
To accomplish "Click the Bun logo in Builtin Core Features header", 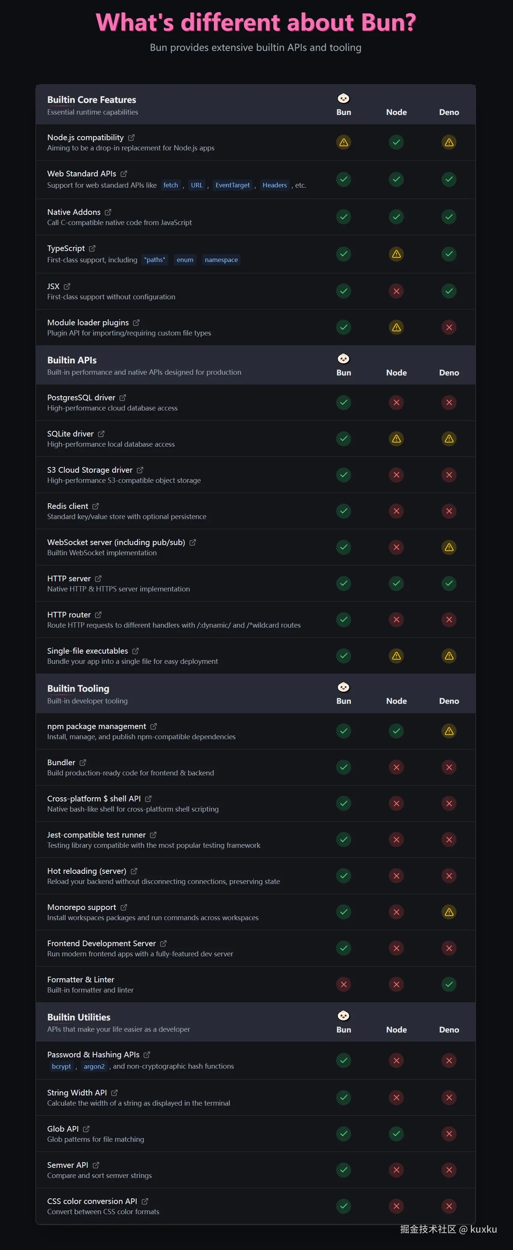I will point(344,98).
